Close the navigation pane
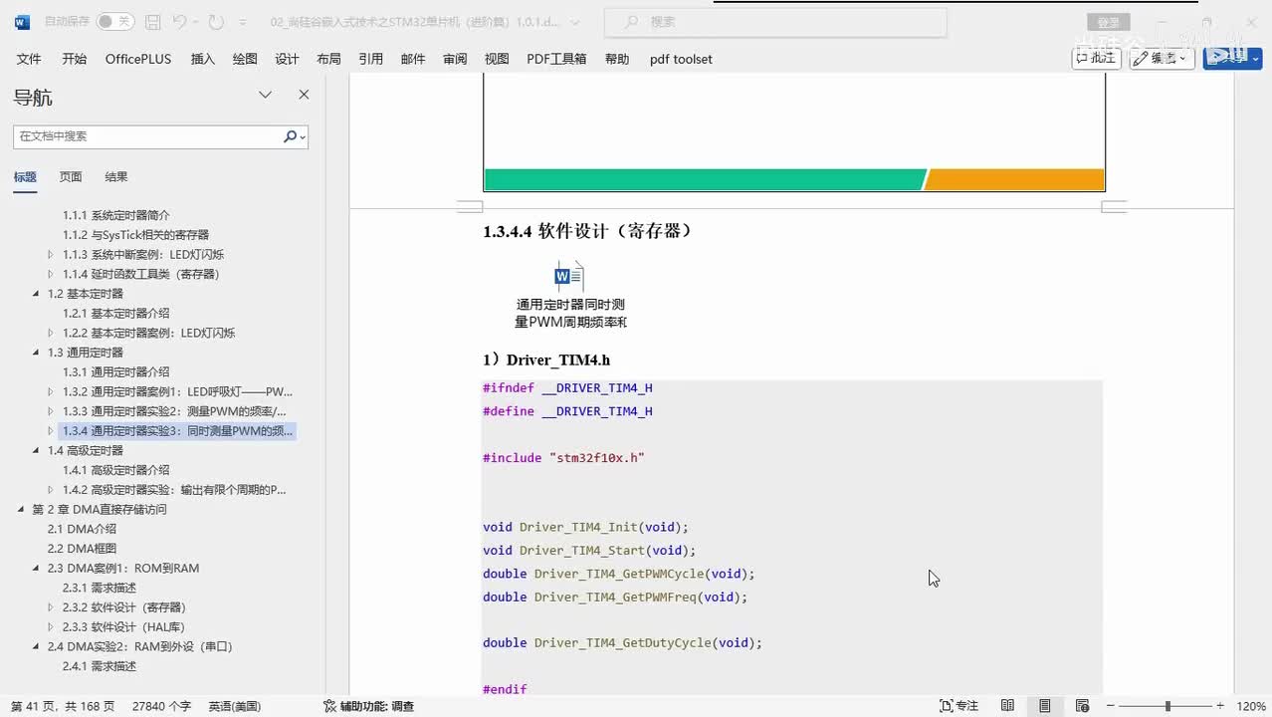Viewport: 1272px width, 717px height. point(304,95)
